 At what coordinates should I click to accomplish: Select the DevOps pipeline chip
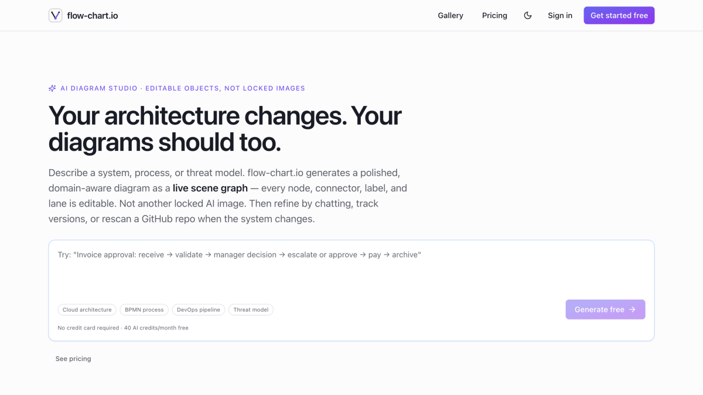point(199,310)
